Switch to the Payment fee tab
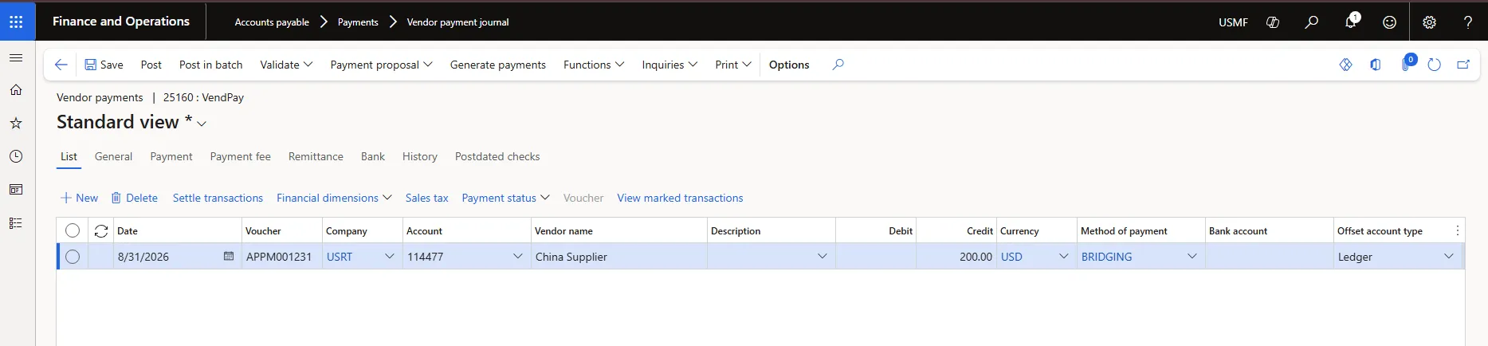The image size is (1488, 346). coord(241,156)
